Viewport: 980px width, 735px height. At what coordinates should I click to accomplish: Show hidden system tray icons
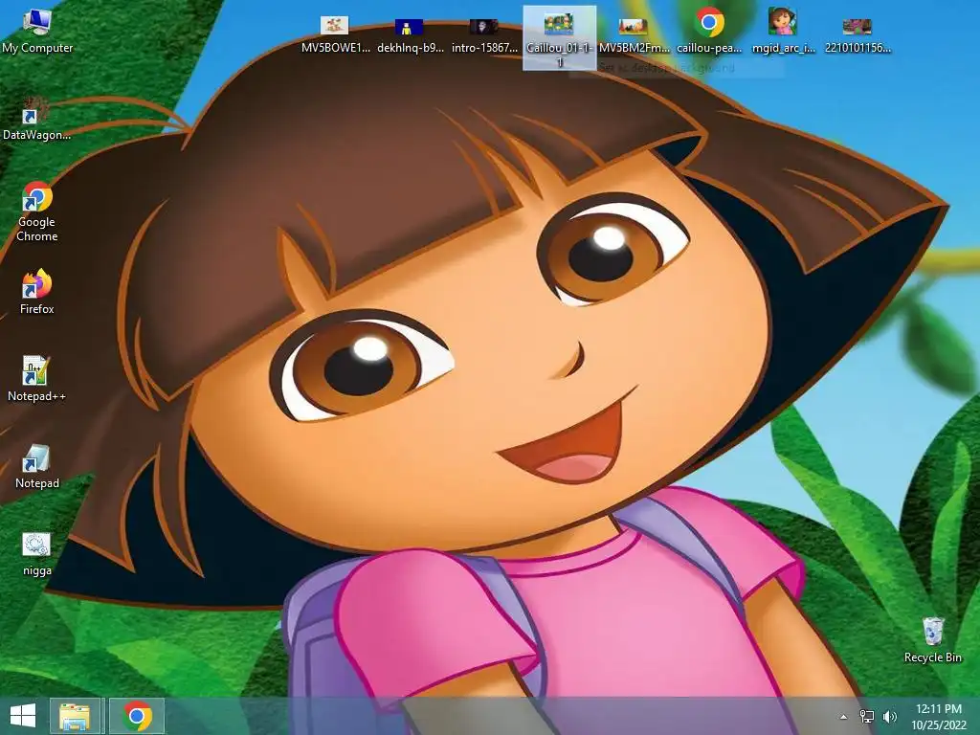pos(843,717)
